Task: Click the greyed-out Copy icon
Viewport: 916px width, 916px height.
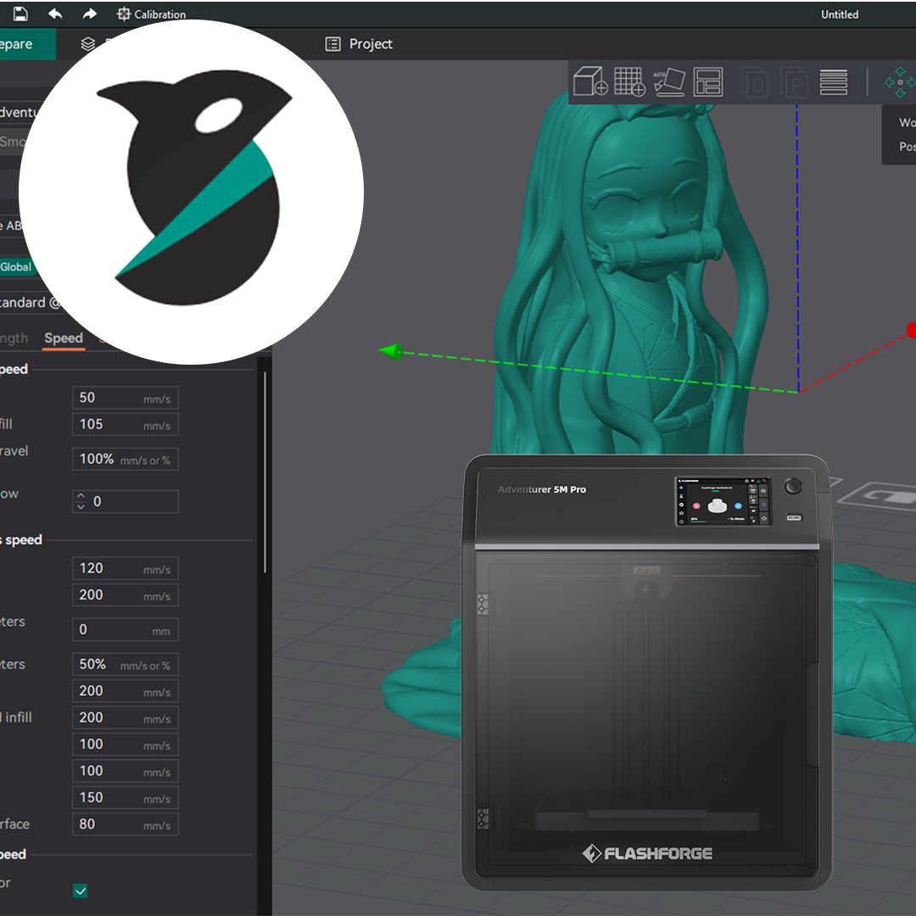Action: click(x=756, y=82)
